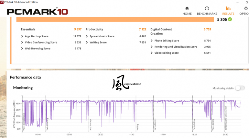This screenshot has height=138, width=249.
Task: Click the 21:40 time axis label
Action: point(225,135)
